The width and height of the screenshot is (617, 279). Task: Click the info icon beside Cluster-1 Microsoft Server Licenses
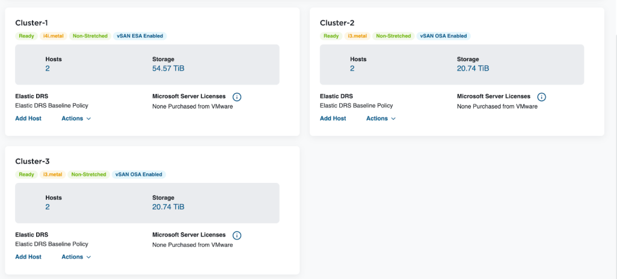pyautogui.click(x=237, y=97)
